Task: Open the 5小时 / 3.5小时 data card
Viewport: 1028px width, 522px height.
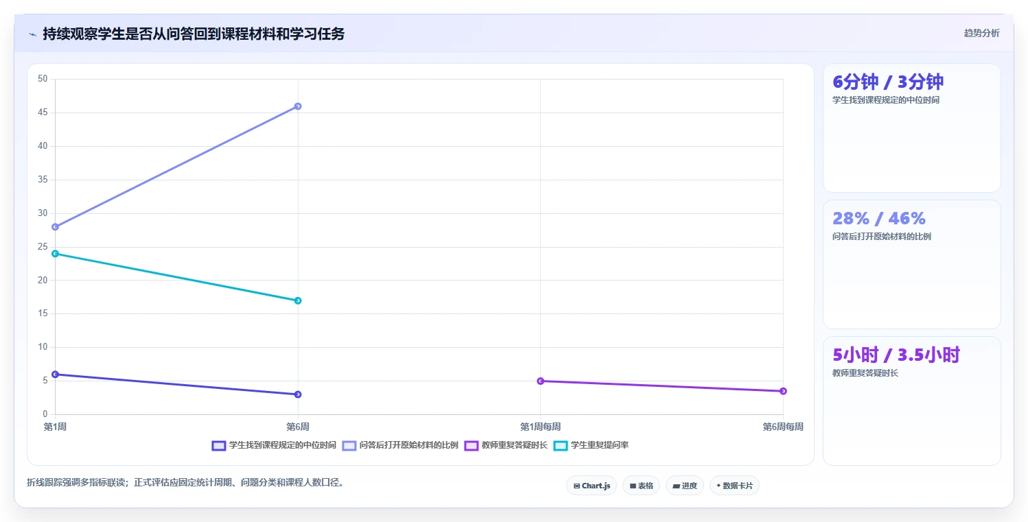Action: pyautogui.click(x=911, y=401)
